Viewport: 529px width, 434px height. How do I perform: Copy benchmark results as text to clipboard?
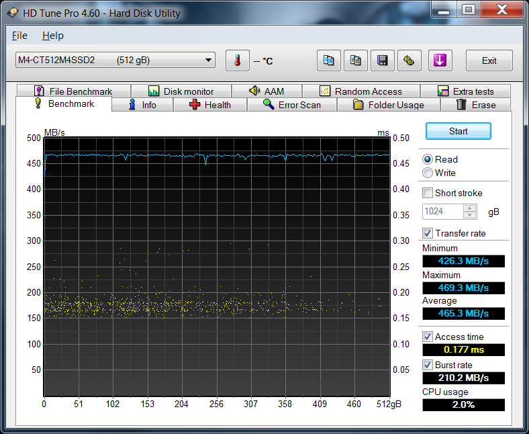click(329, 60)
